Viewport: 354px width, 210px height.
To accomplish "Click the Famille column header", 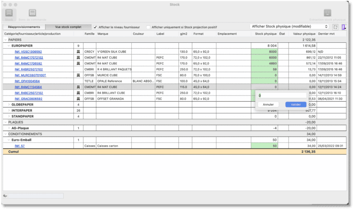I will [89, 34].
